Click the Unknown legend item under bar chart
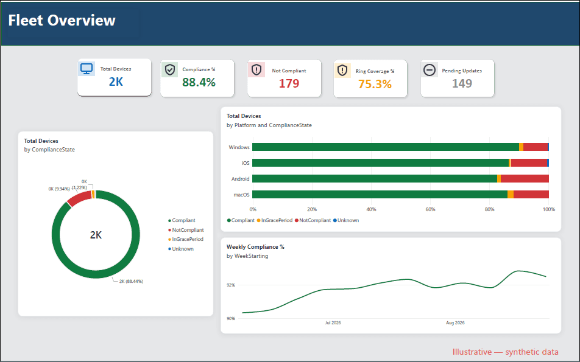Viewport: 580px width, 362px height. pos(346,220)
